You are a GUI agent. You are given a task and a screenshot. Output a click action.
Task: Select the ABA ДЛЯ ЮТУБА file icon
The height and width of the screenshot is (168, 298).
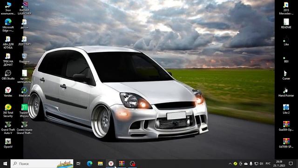tap(8, 42)
